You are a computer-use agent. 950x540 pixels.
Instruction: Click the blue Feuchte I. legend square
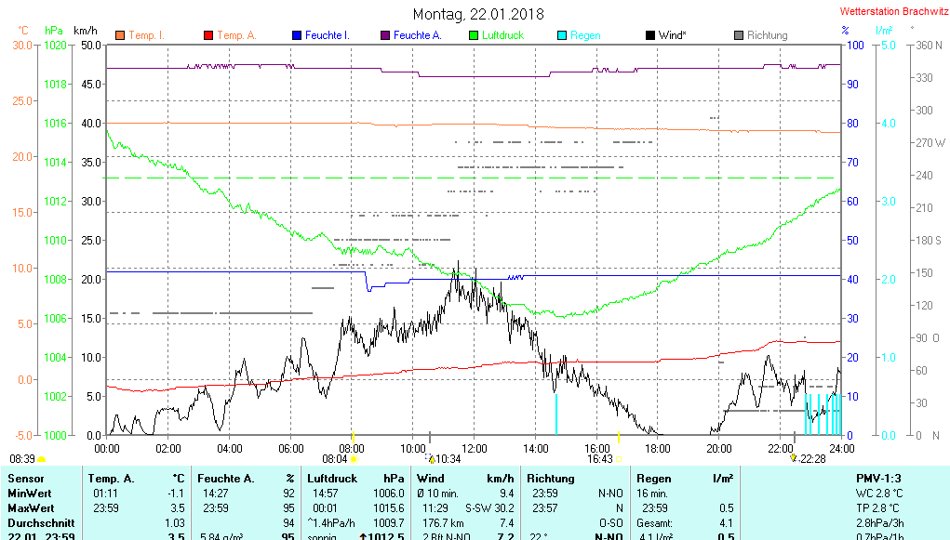pos(296,35)
